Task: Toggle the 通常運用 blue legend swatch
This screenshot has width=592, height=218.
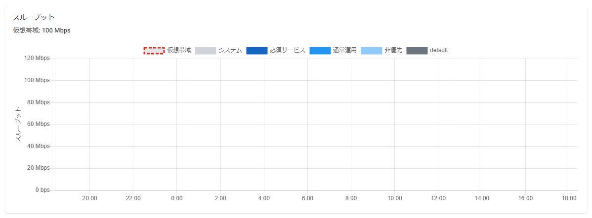Action: 320,50
